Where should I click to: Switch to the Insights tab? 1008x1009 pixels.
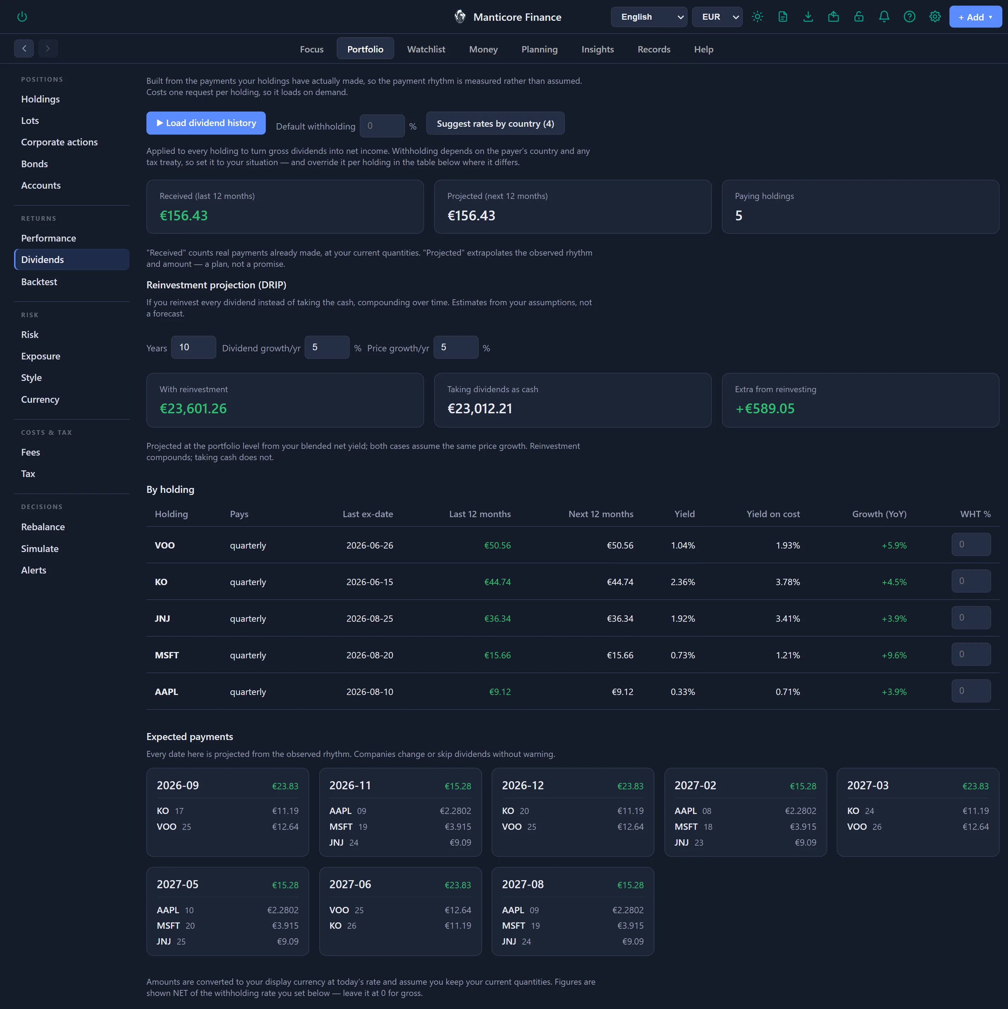598,49
